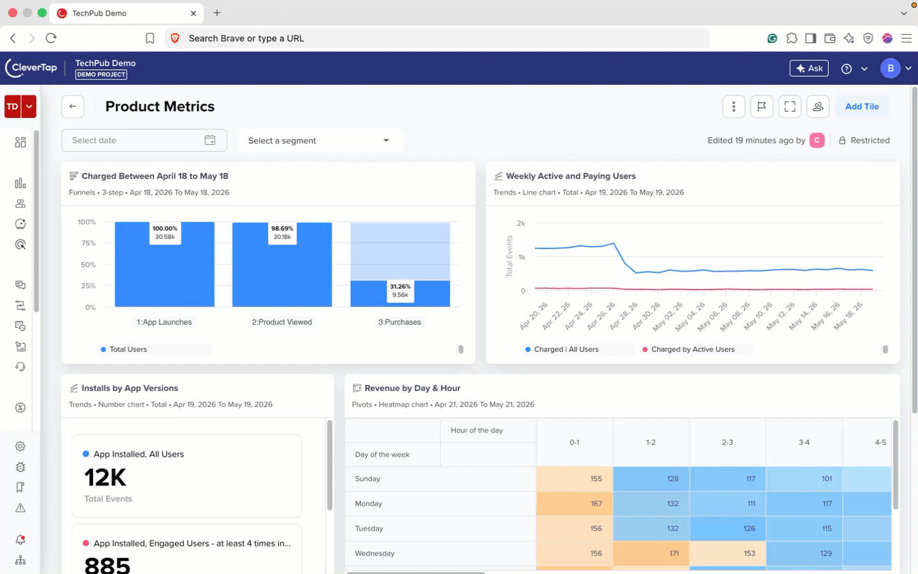Toggle the Charged by Active Users legend series
The height and width of the screenshot is (574, 918).
688,350
